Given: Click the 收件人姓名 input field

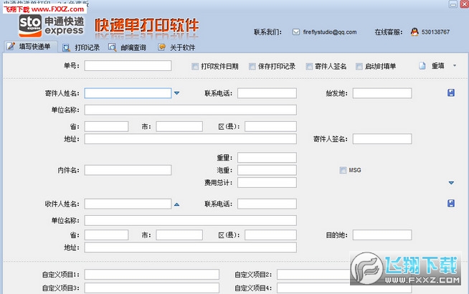Looking at the screenshot, I should (x=128, y=204).
